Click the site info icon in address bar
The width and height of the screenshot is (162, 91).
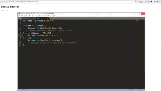9,2
